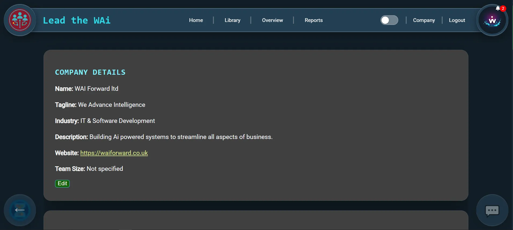Open the chat bubble assistant

click(x=492, y=210)
